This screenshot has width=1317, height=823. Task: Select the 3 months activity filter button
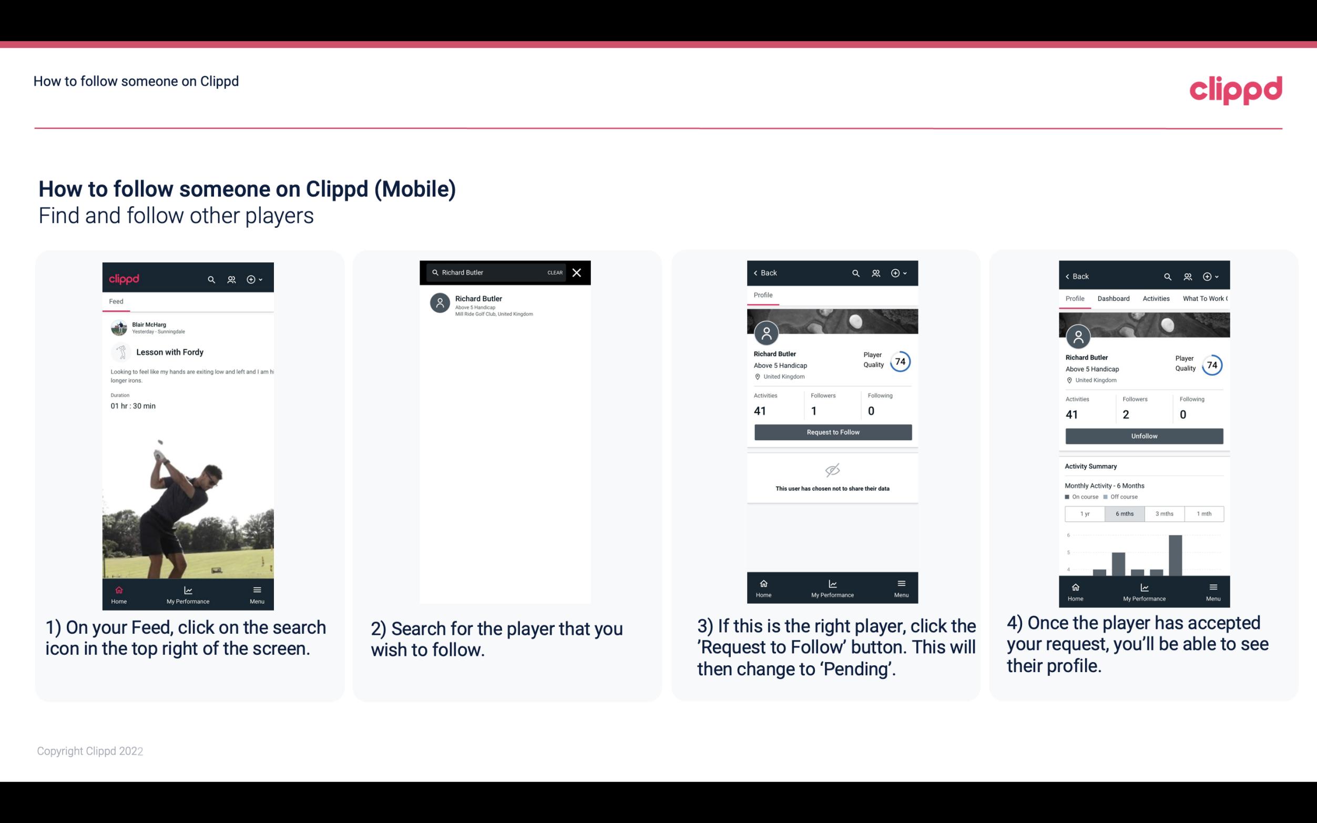(x=1163, y=514)
